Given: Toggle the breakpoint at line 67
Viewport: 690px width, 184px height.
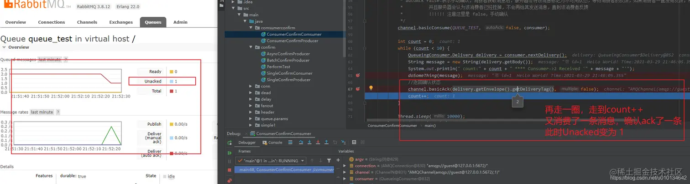Looking at the screenshot, I should 358,89.
